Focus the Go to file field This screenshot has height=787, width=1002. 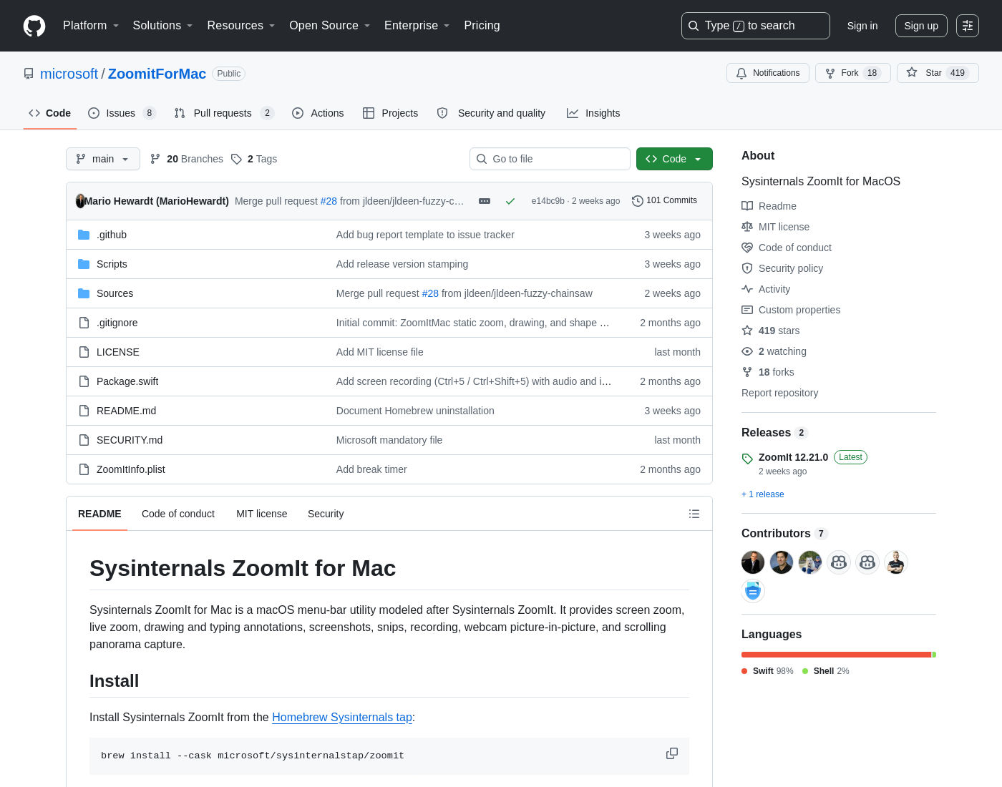pos(550,159)
